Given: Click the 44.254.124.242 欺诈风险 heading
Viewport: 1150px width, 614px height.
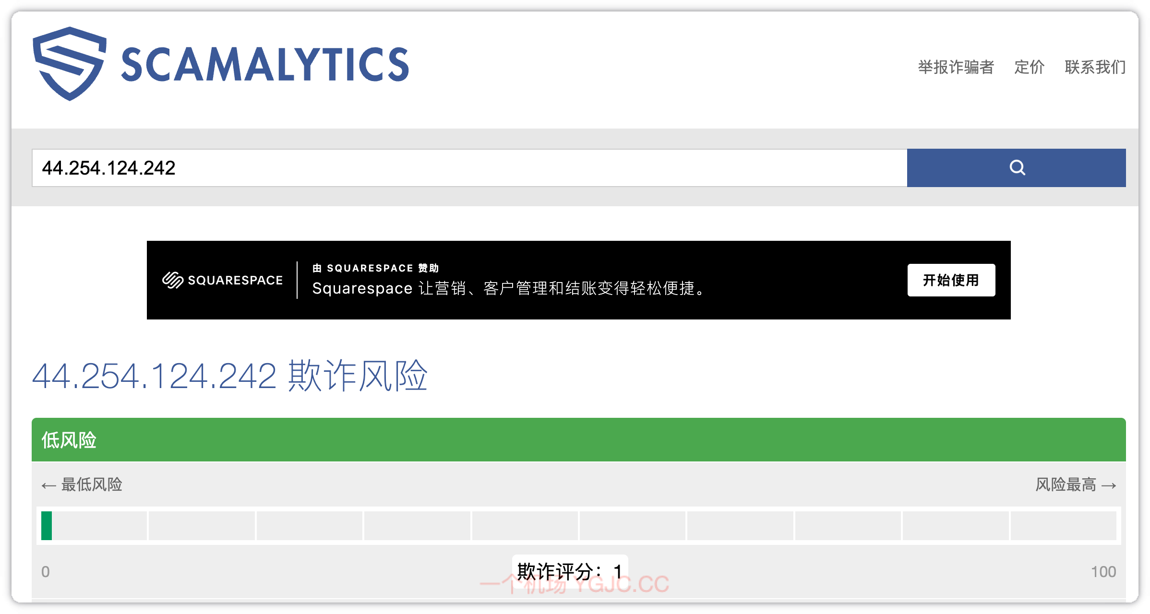Looking at the screenshot, I should [x=229, y=376].
